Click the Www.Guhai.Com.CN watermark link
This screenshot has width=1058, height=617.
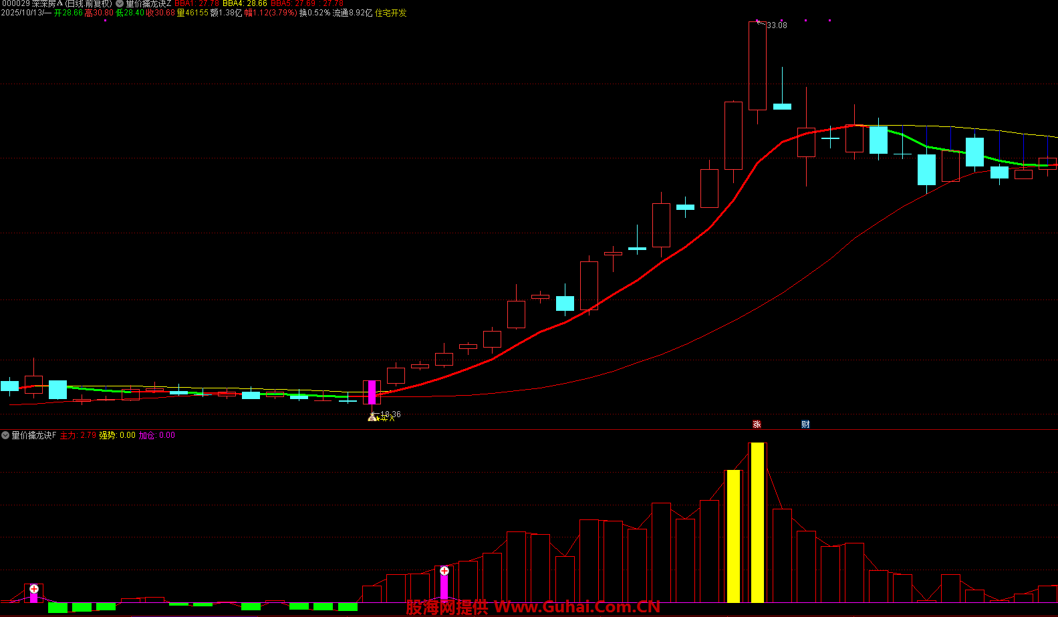(576, 607)
